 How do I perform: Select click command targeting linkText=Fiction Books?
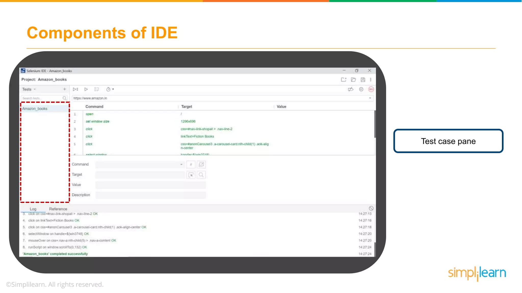(x=222, y=136)
